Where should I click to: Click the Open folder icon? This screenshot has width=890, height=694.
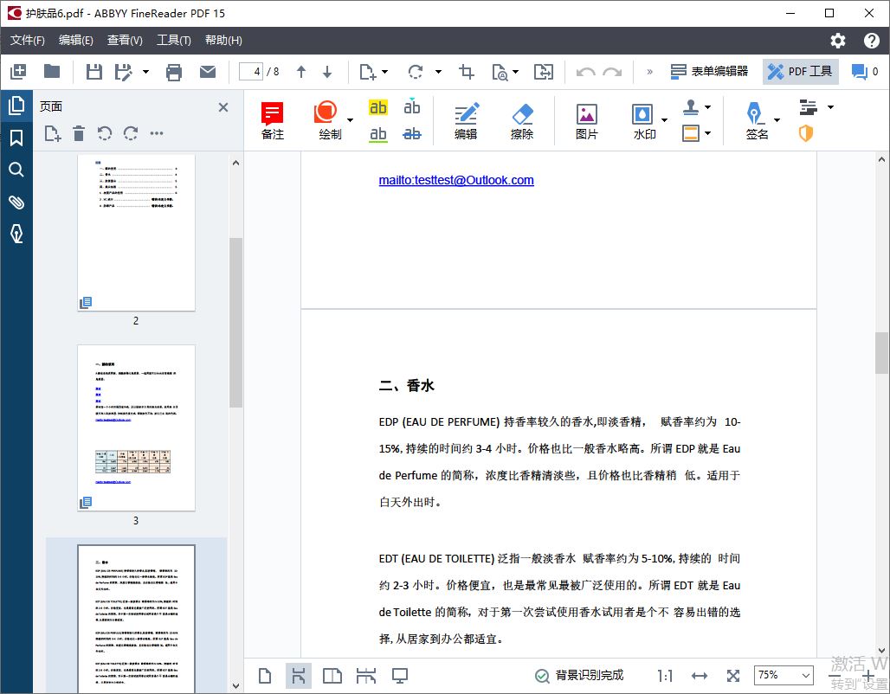(52, 72)
